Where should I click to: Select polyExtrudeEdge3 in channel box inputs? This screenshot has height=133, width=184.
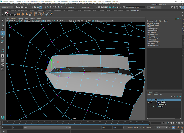pyautogui.click(x=153, y=38)
